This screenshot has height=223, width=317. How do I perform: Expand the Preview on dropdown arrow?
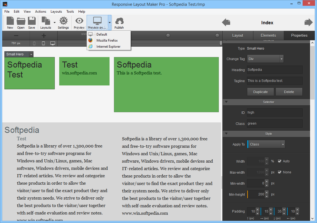[x=110, y=23]
